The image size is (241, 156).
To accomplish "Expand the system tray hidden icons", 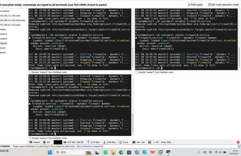I will pyautogui.click(x=204, y=152).
